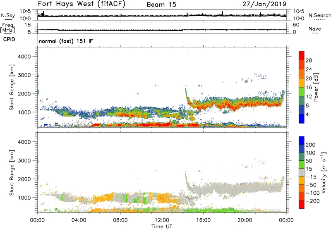Click the "Power [dB]" colorbar title
This screenshot has height=229, width=331.
click(316, 87)
